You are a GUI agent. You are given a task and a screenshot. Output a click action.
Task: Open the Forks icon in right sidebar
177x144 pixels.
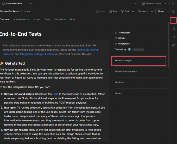(174, 37)
